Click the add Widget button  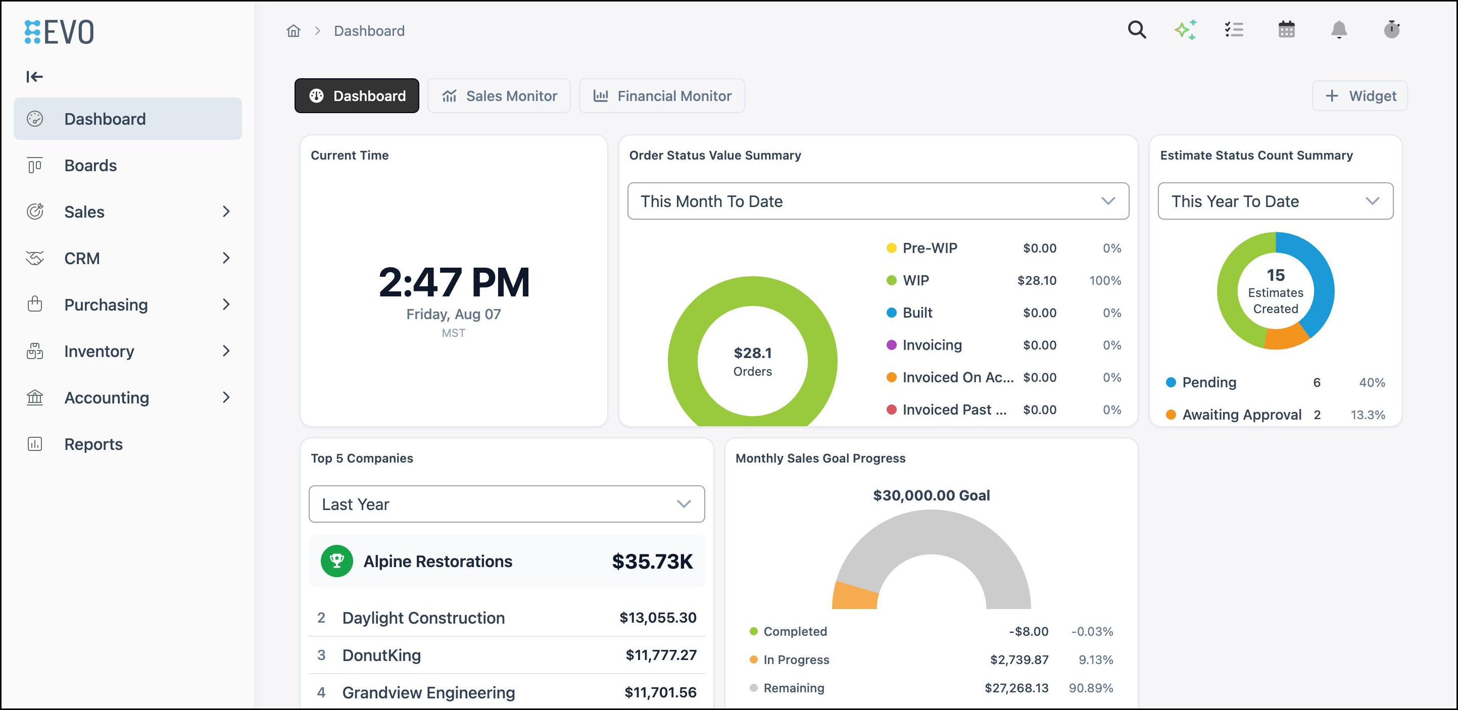click(1359, 96)
